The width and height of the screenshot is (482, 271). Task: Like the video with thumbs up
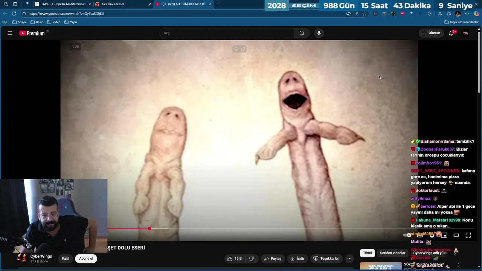point(235,259)
